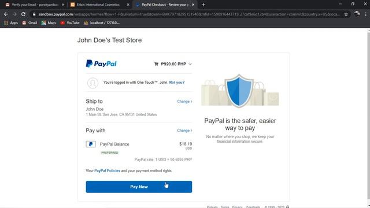Click the address bar URL
The width and height of the screenshot is (370, 208).
(189, 14)
